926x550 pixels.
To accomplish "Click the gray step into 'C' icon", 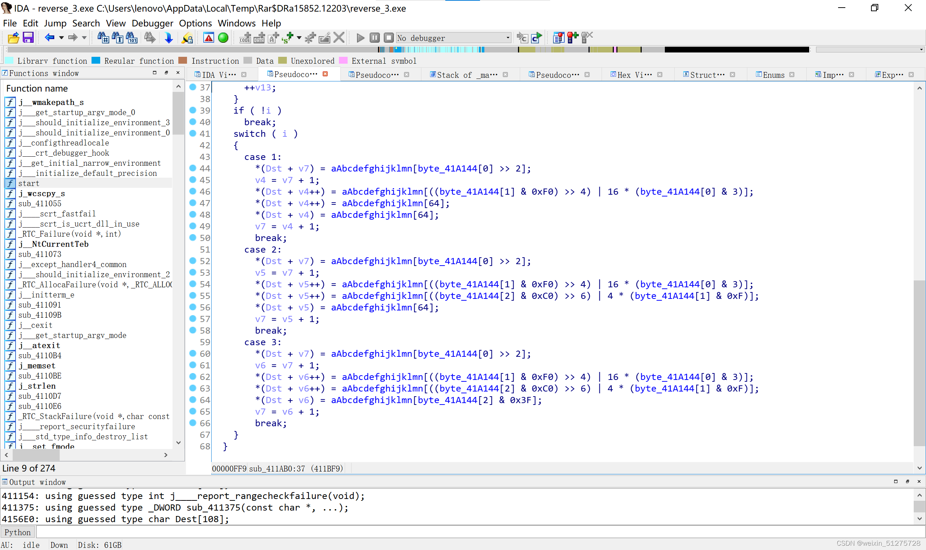I will click(522, 38).
